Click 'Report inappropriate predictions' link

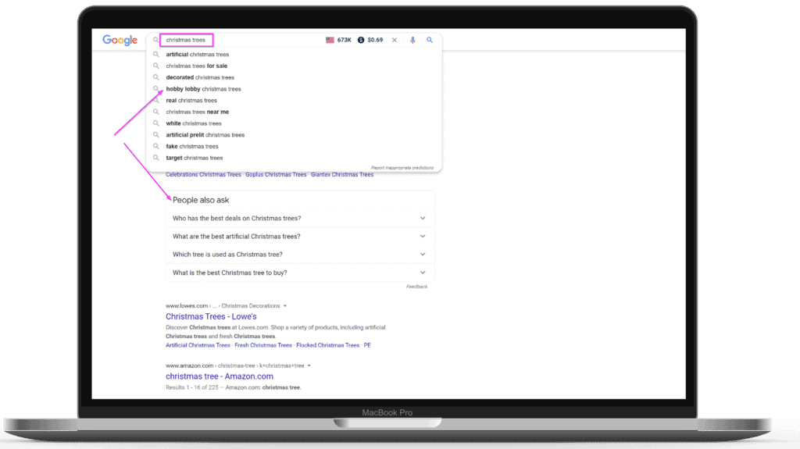tap(402, 168)
